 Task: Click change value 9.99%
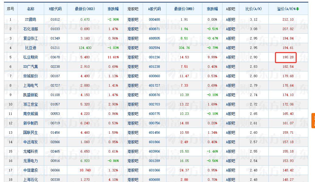click(212, 57)
